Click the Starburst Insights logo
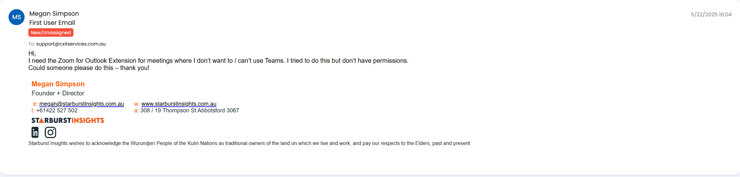This screenshot has width=740, height=177. pyautogui.click(x=68, y=121)
